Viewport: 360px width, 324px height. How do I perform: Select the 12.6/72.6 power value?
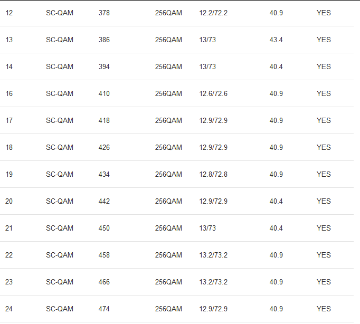[x=213, y=93]
